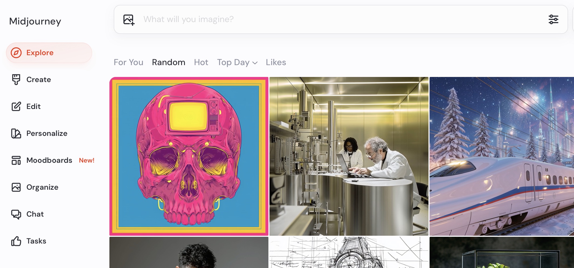The height and width of the screenshot is (268, 574).
Task: Click the Explore compass icon
Action: [16, 53]
